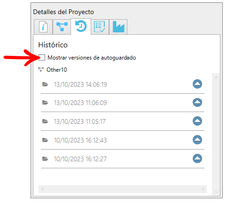The height and width of the screenshot is (203, 227).
Task: Open the checklist tab icon
Action: (100, 27)
